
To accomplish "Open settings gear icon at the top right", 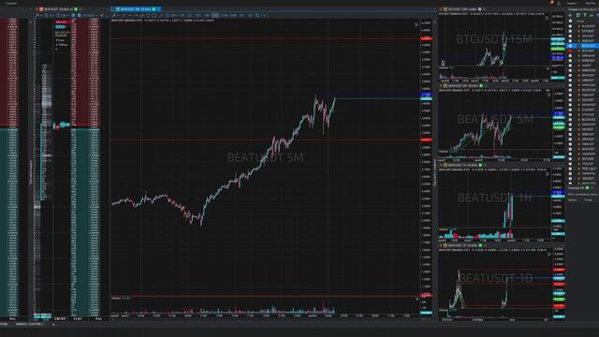I will (x=559, y=4).
